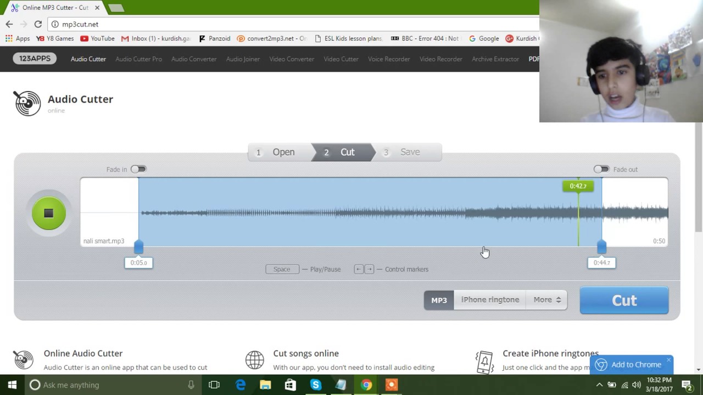Viewport: 703px width, 395px height.
Task: Open a new browser tab
Action: tap(116, 8)
